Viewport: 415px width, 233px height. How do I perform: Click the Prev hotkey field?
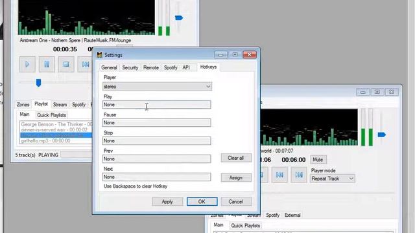[x=157, y=159]
